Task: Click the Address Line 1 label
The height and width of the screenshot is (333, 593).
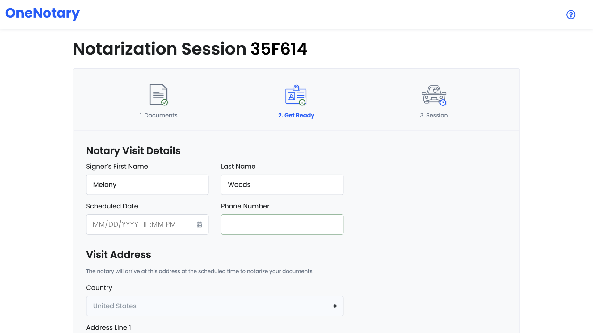Action: (108, 327)
